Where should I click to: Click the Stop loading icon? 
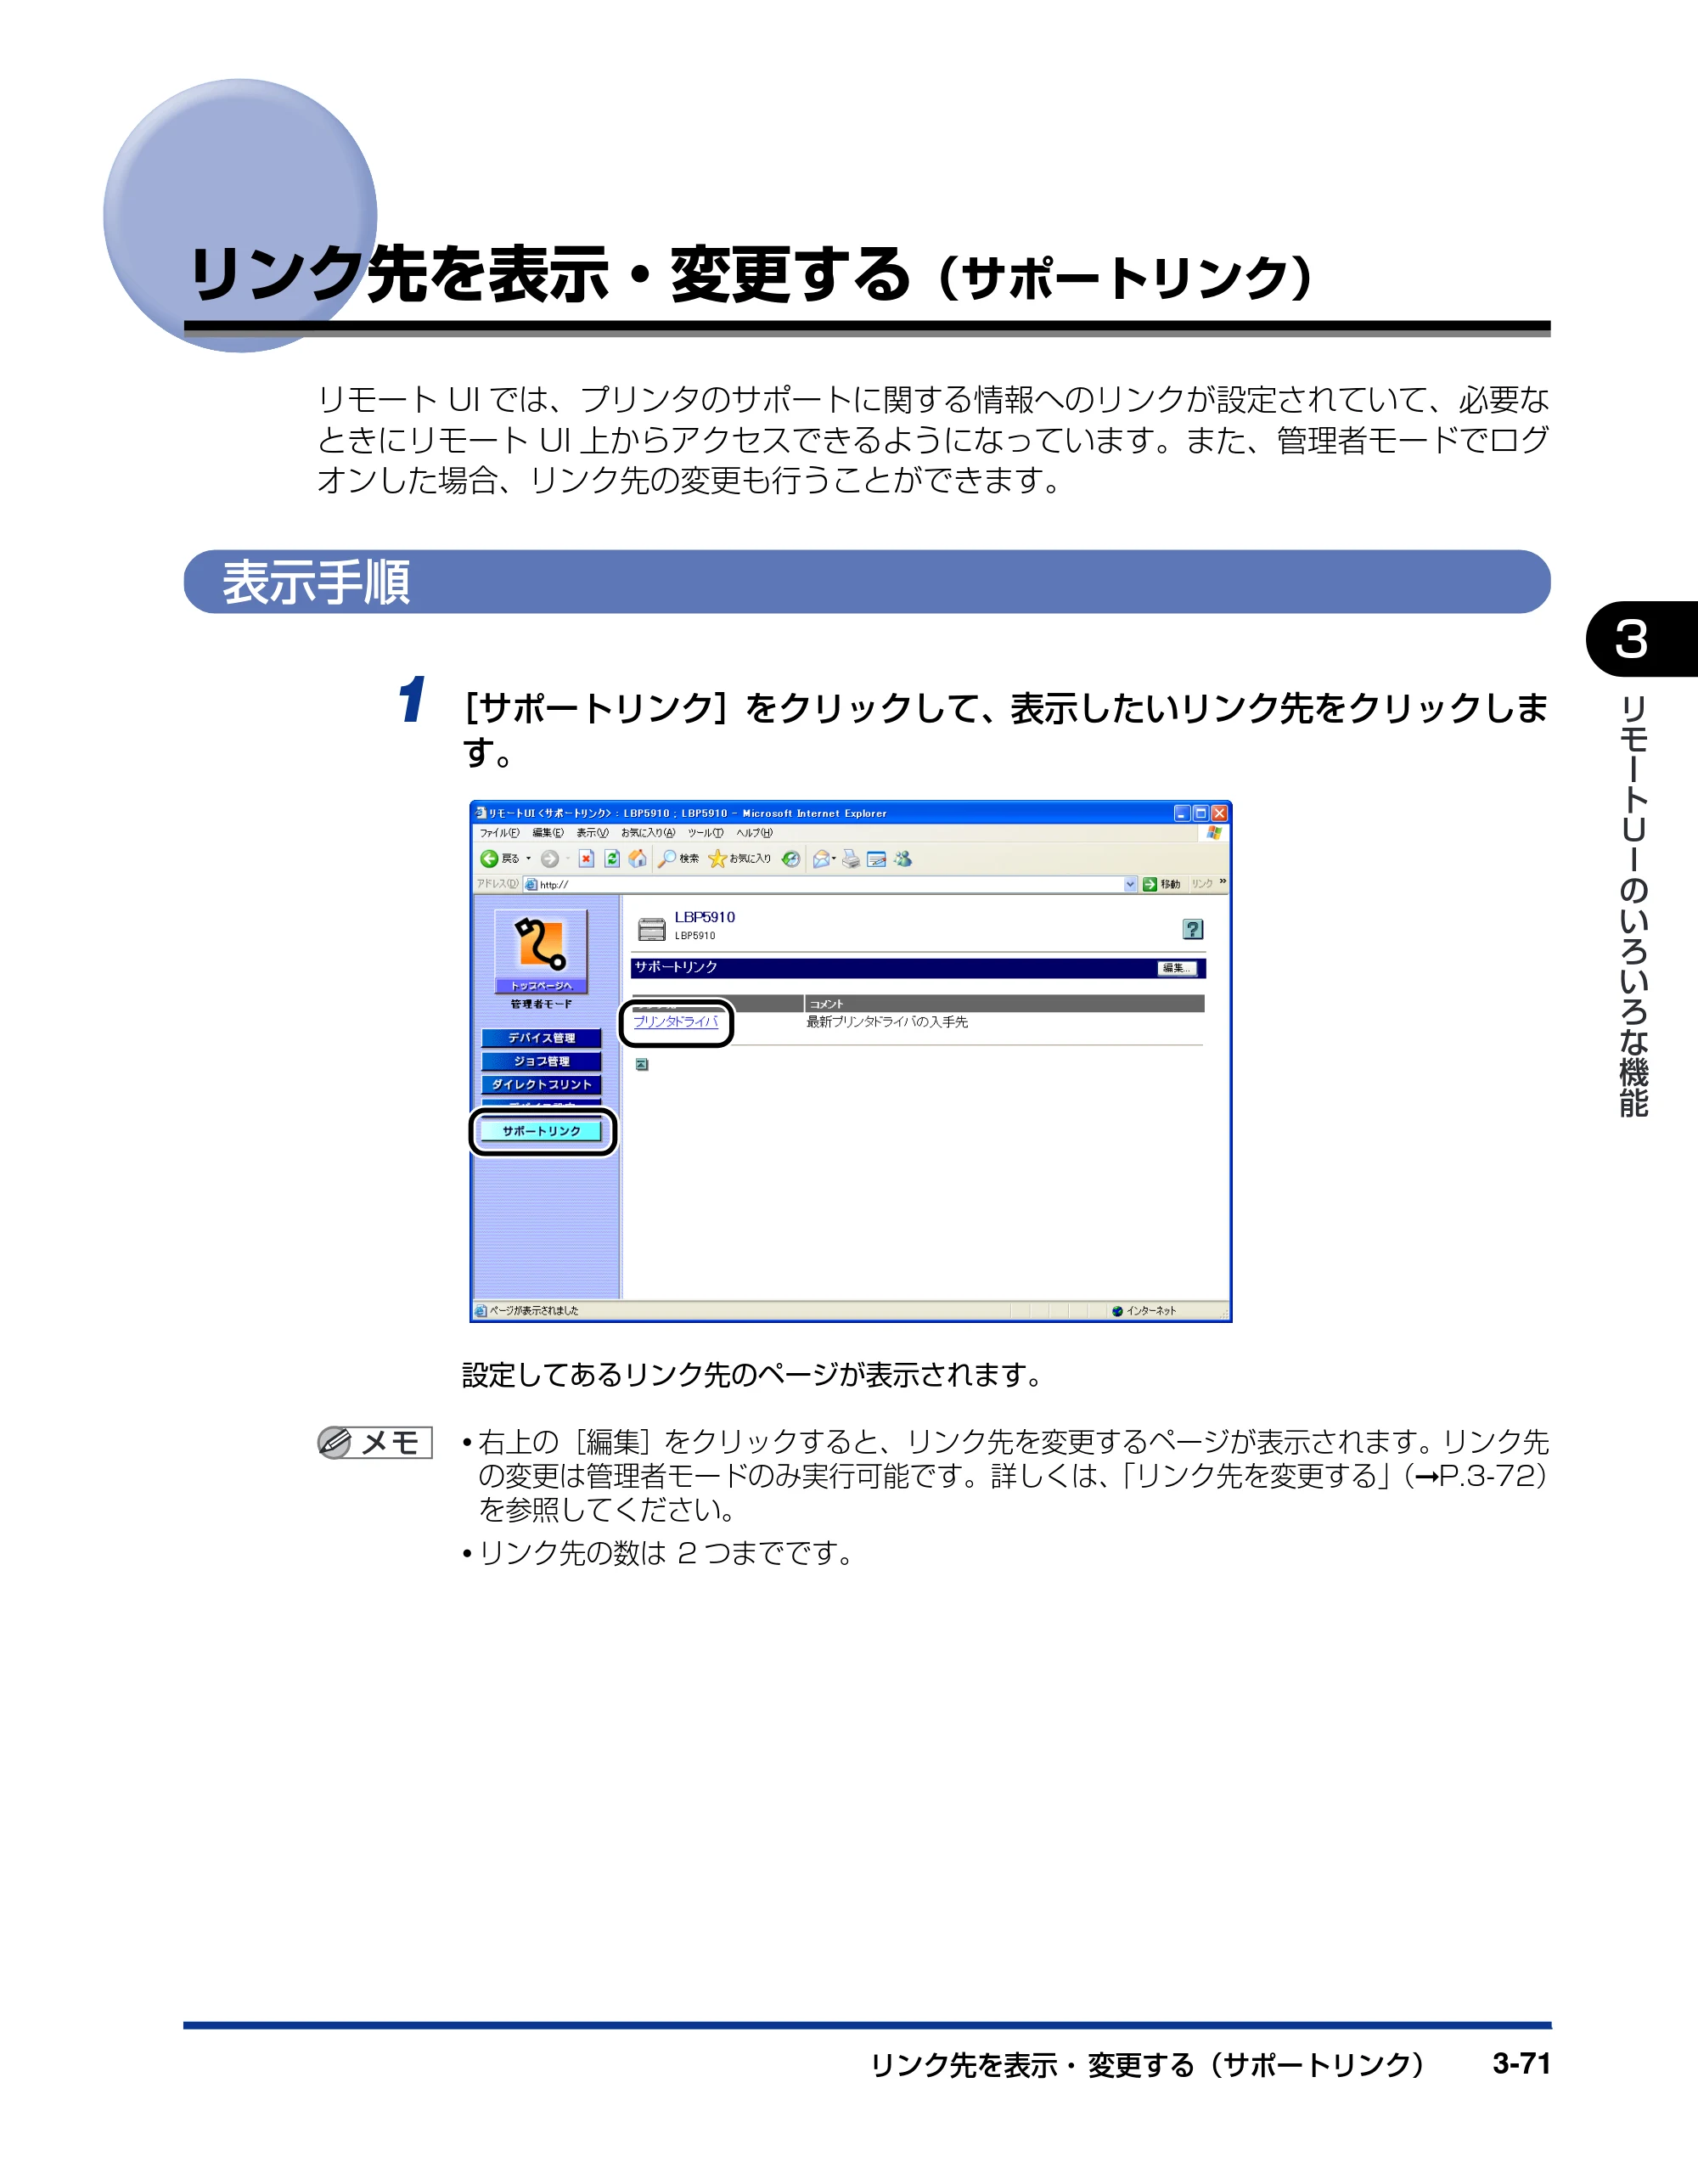(x=587, y=859)
